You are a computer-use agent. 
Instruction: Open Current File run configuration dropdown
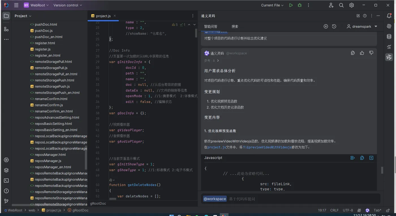click(272, 5)
